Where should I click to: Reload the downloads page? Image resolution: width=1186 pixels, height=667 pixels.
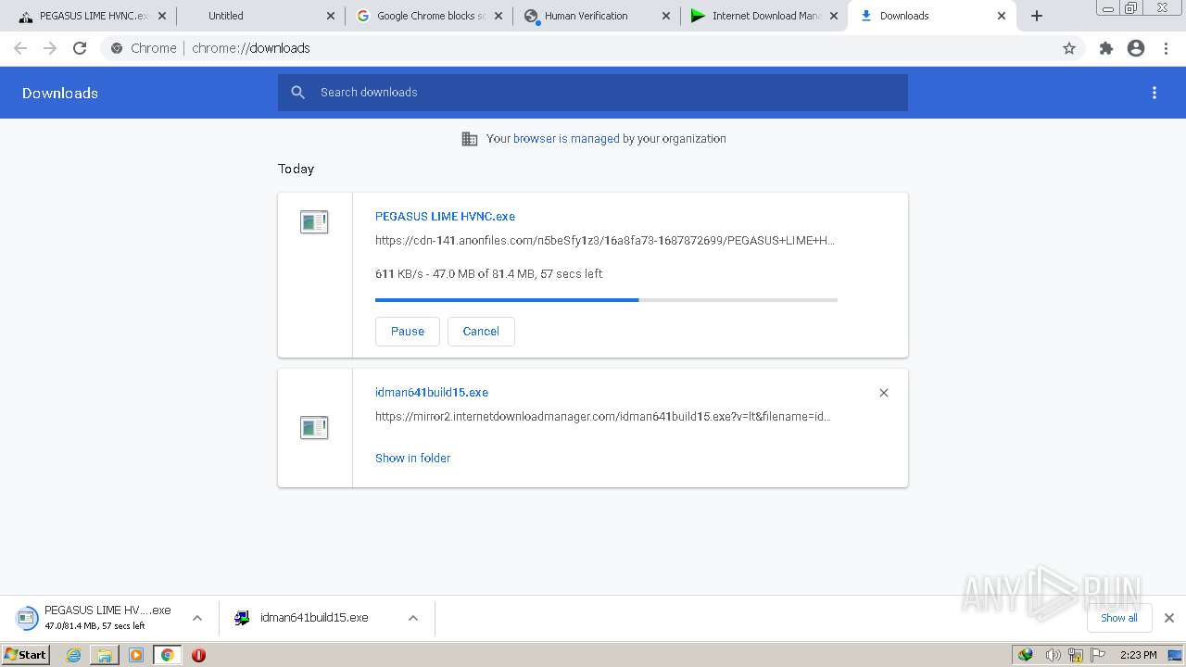[x=80, y=48]
